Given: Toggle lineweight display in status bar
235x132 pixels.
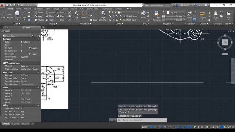Looking at the screenshot, I should pyautogui.click(x=187, y=127).
